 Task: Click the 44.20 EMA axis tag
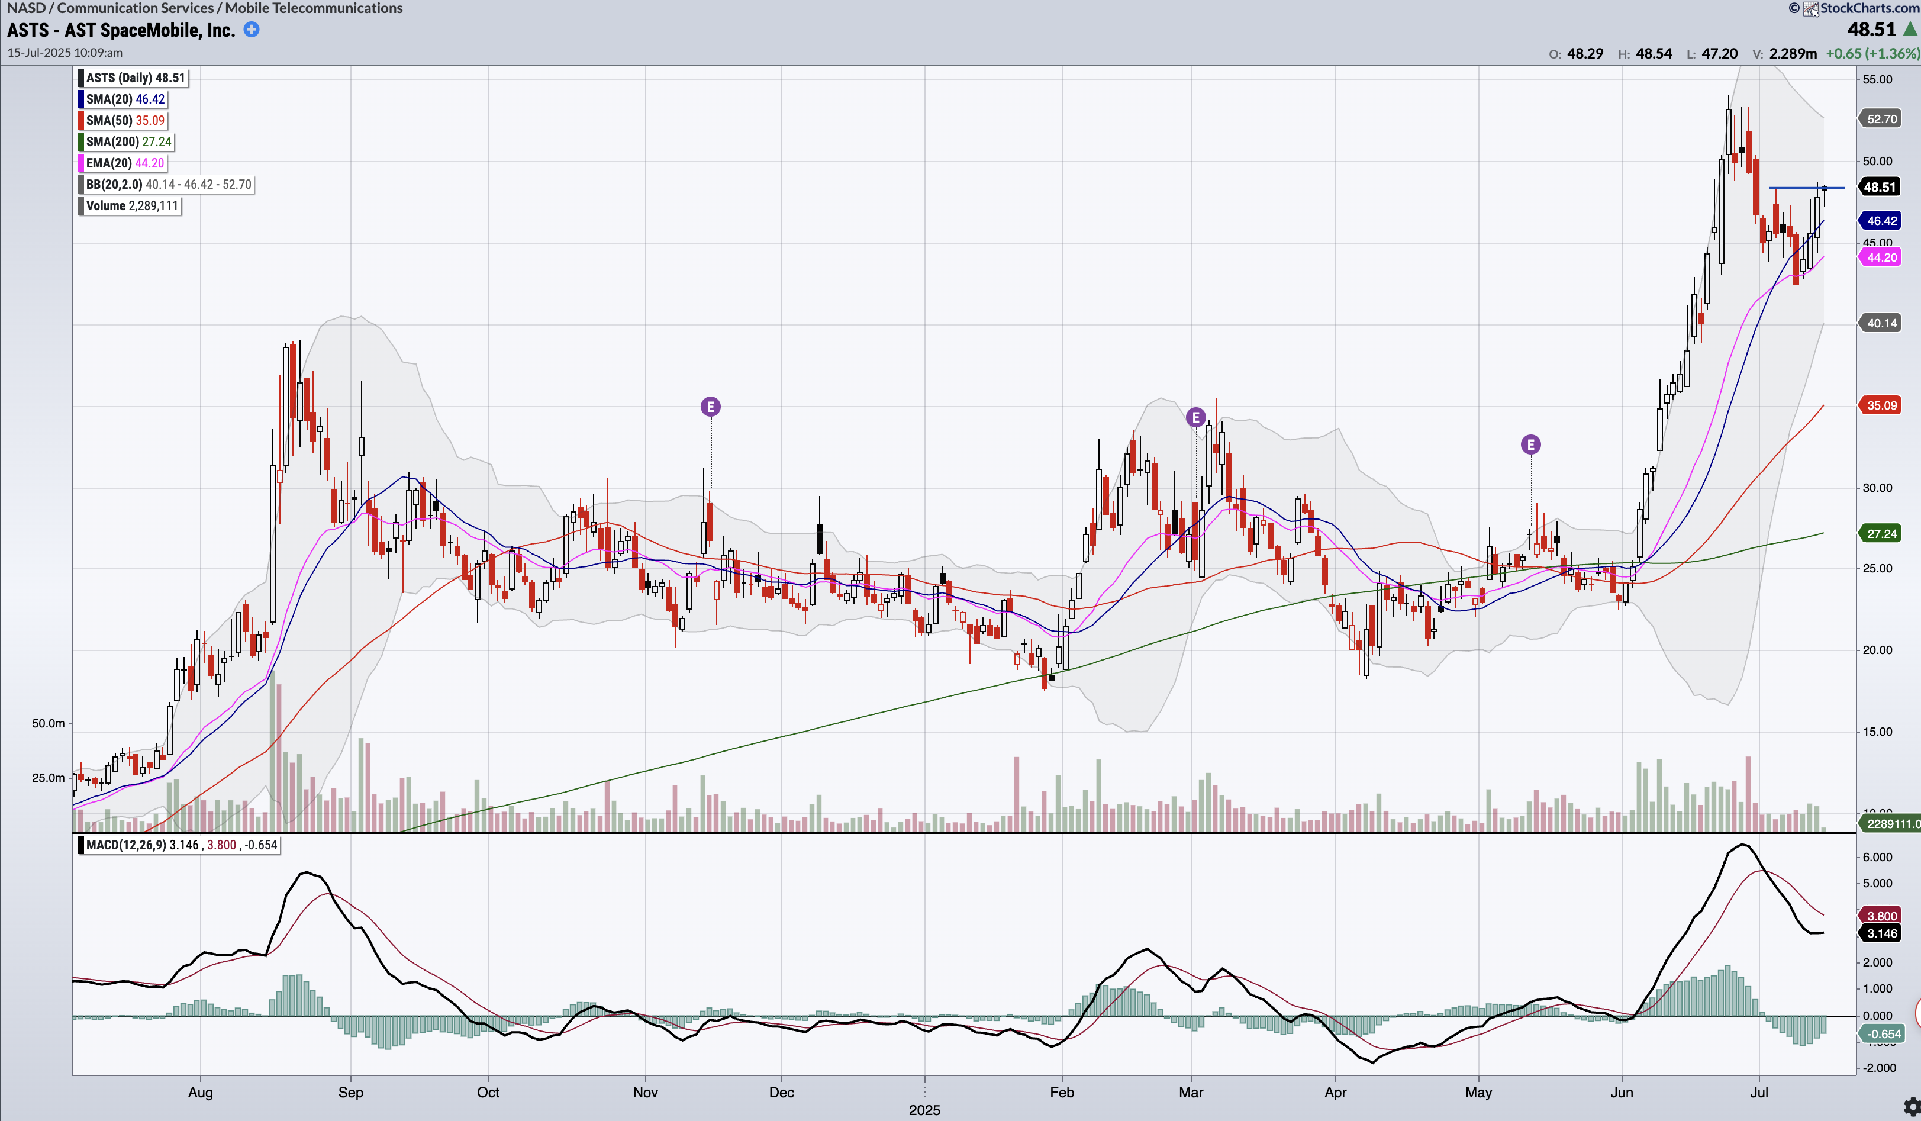[1879, 257]
